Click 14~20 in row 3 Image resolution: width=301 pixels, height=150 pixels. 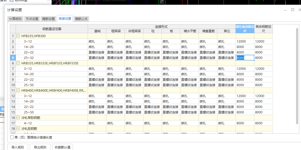pos(29,47)
